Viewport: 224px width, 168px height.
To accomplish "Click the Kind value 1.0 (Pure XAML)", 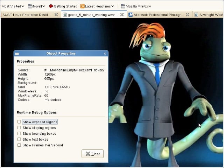I will coord(57,87).
